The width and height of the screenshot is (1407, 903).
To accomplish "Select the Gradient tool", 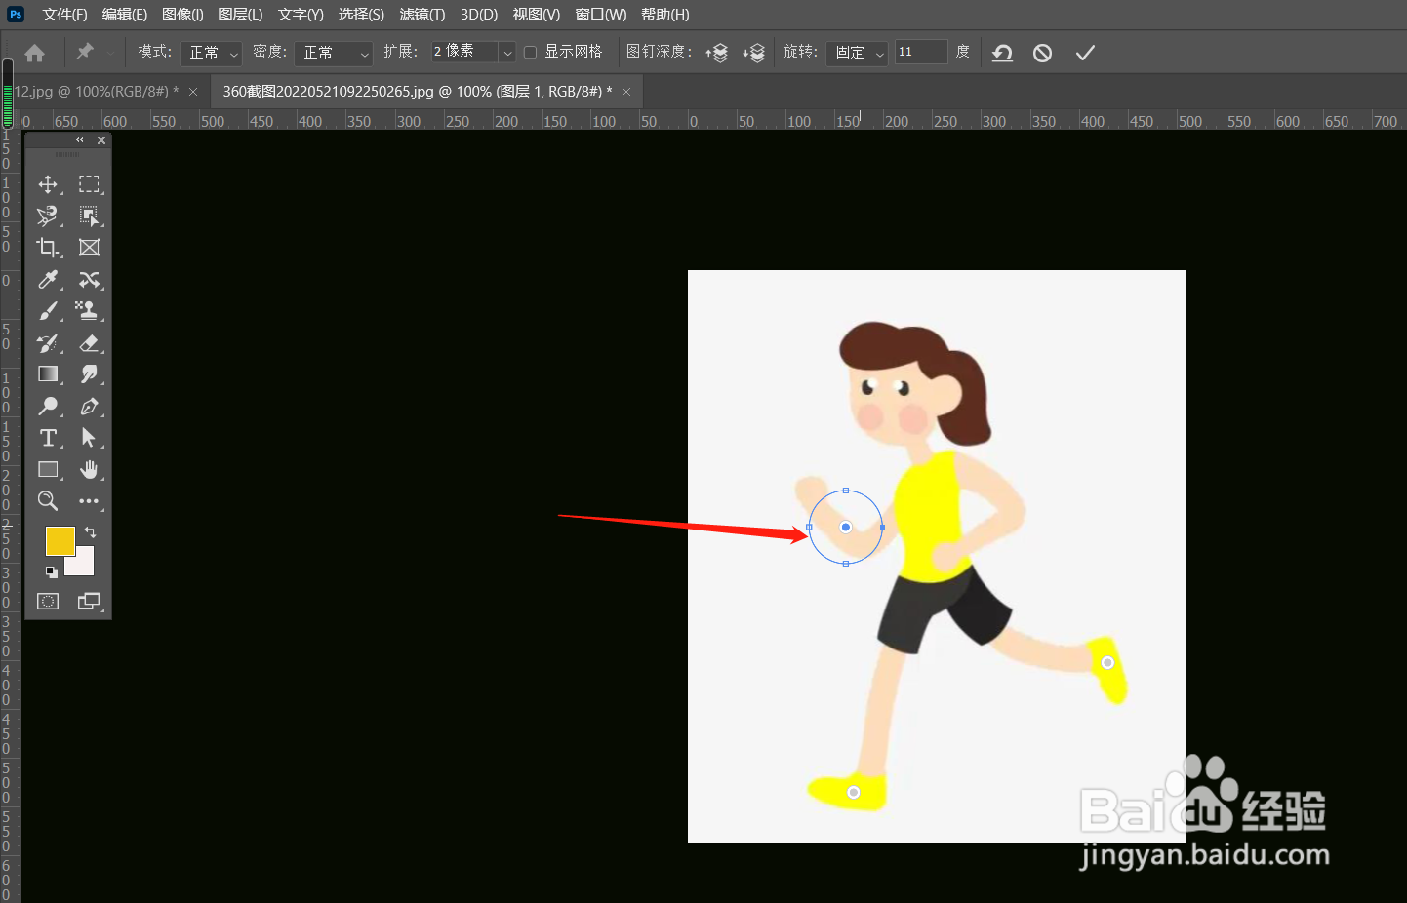I will click(x=48, y=374).
